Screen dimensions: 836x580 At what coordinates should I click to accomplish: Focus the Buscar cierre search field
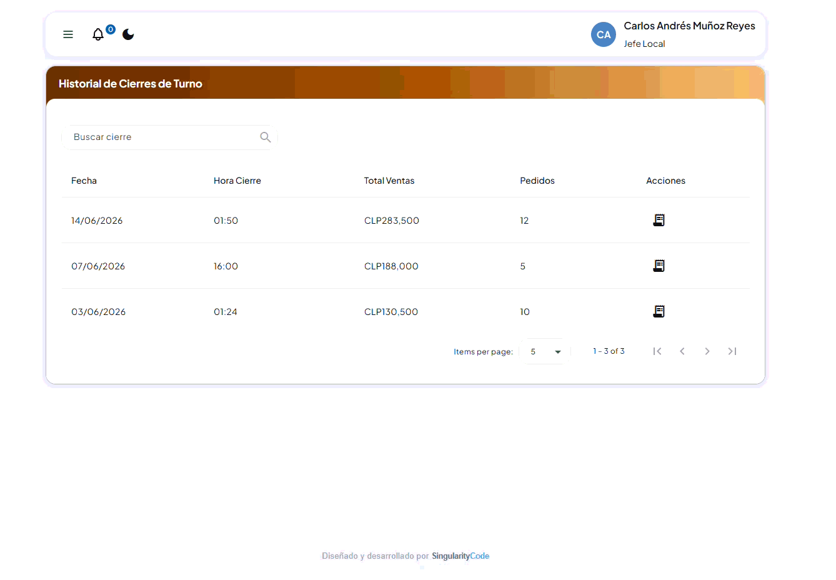click(x=169, y=137)
